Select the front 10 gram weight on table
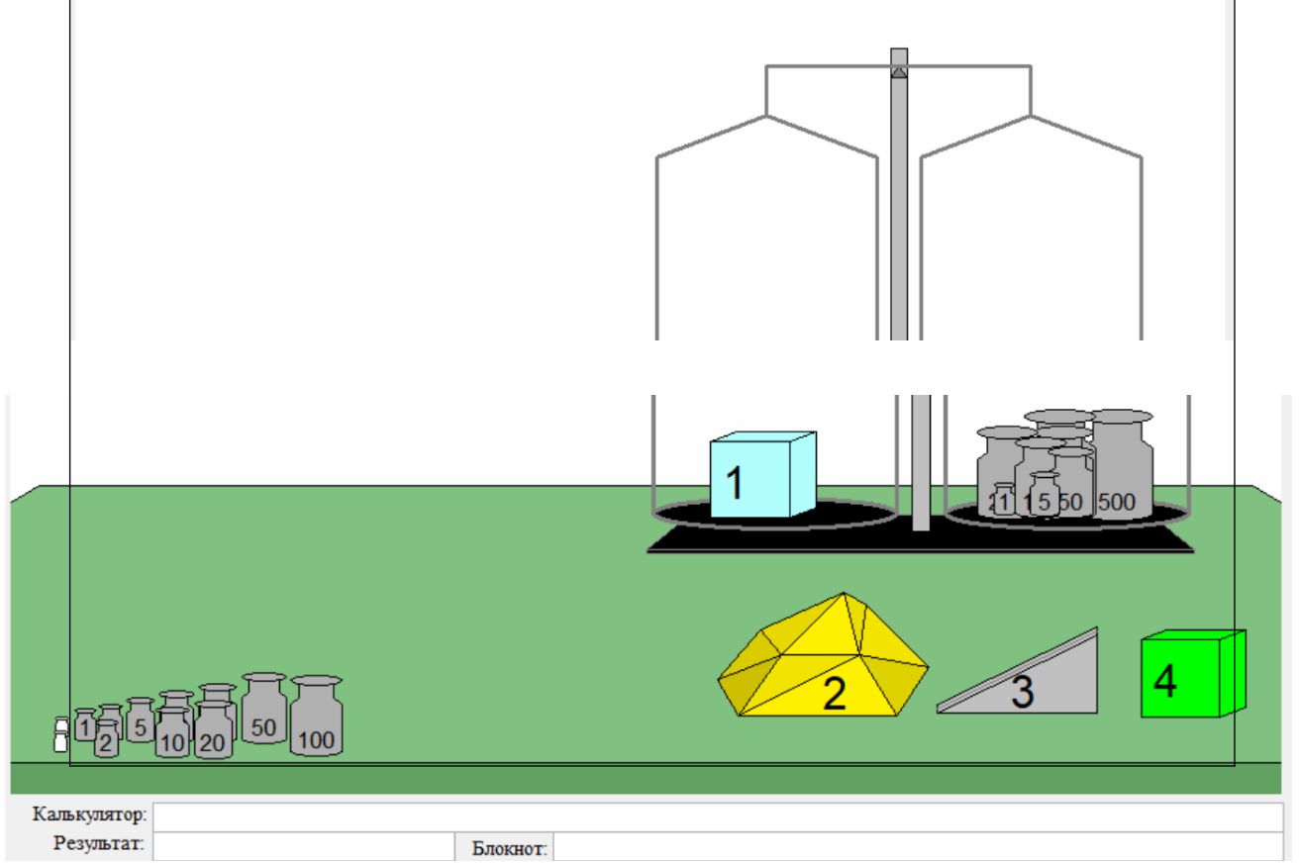1299x864 pixels. (x=172, y=732)
